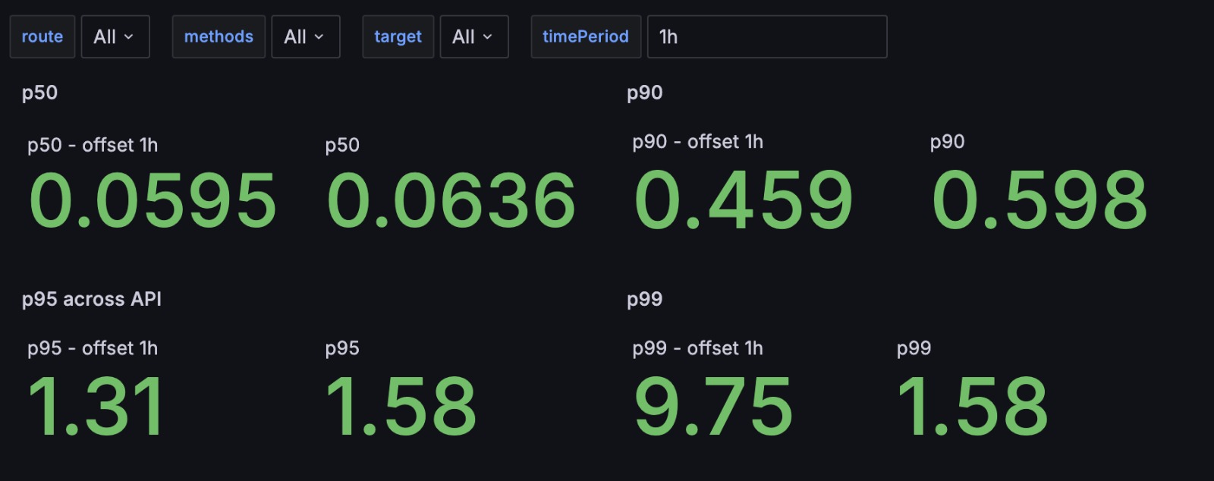
Task: Select the 'p50 - offset 1h' stat label
Action: 93,145
